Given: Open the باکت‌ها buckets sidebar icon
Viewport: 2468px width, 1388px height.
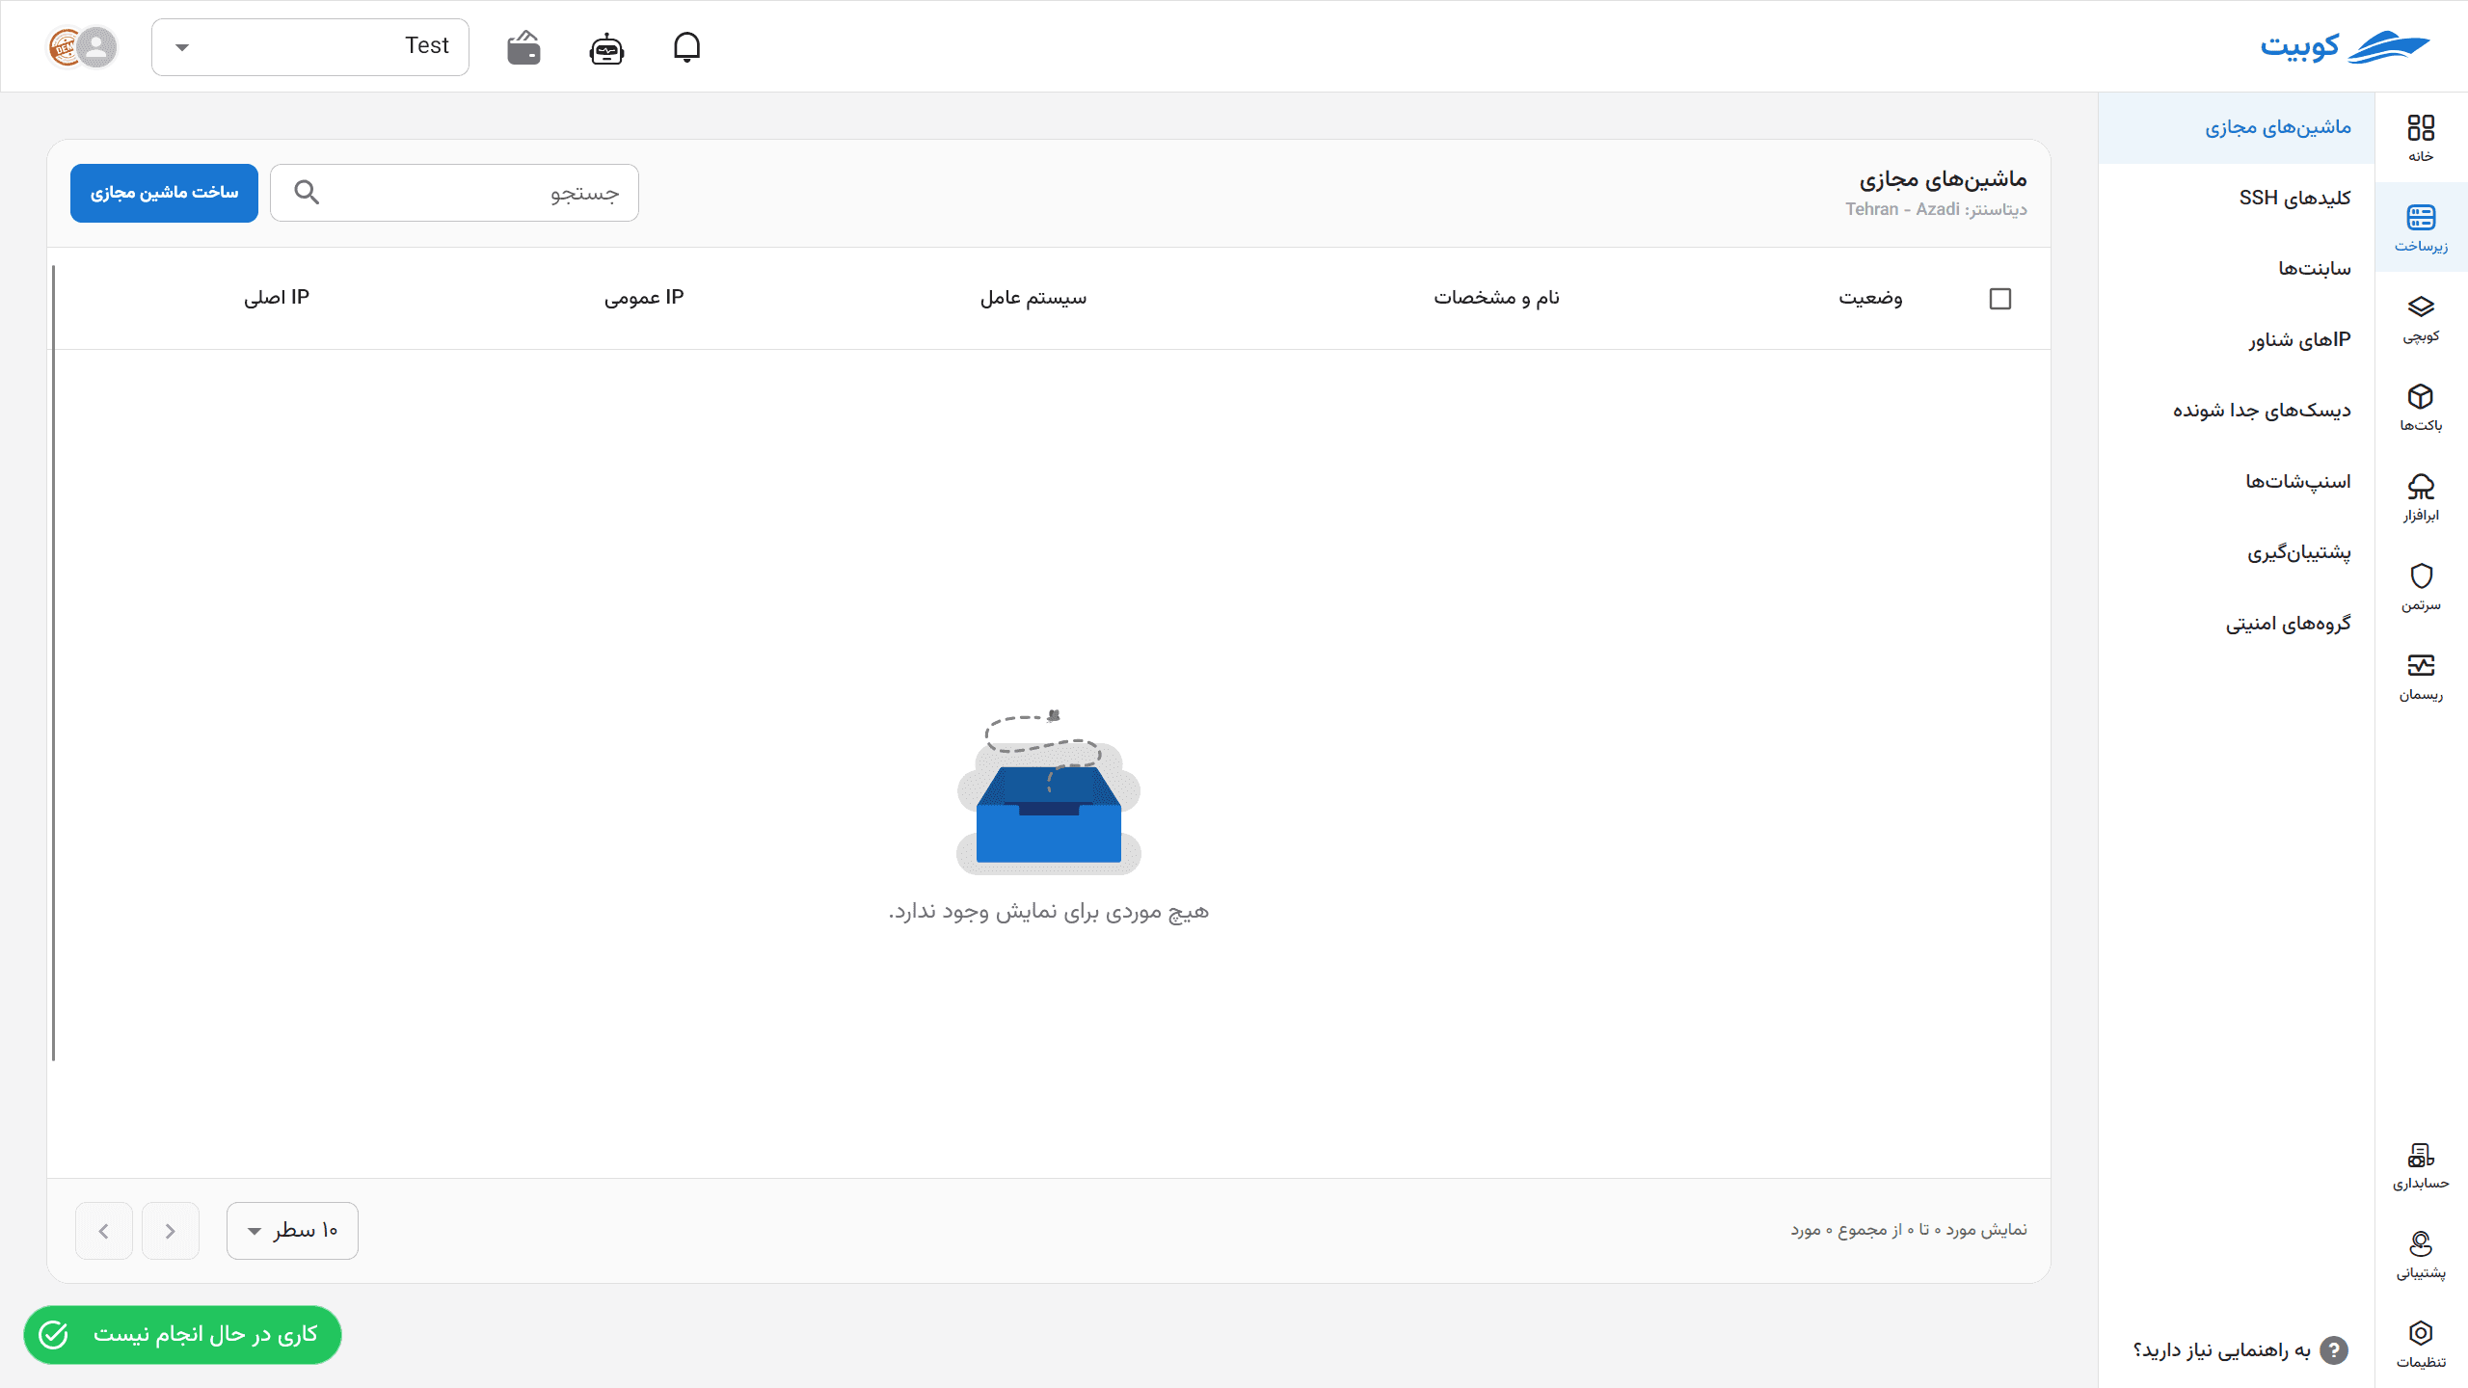Looking at the screenshot, I should [x=2421, y=407].
